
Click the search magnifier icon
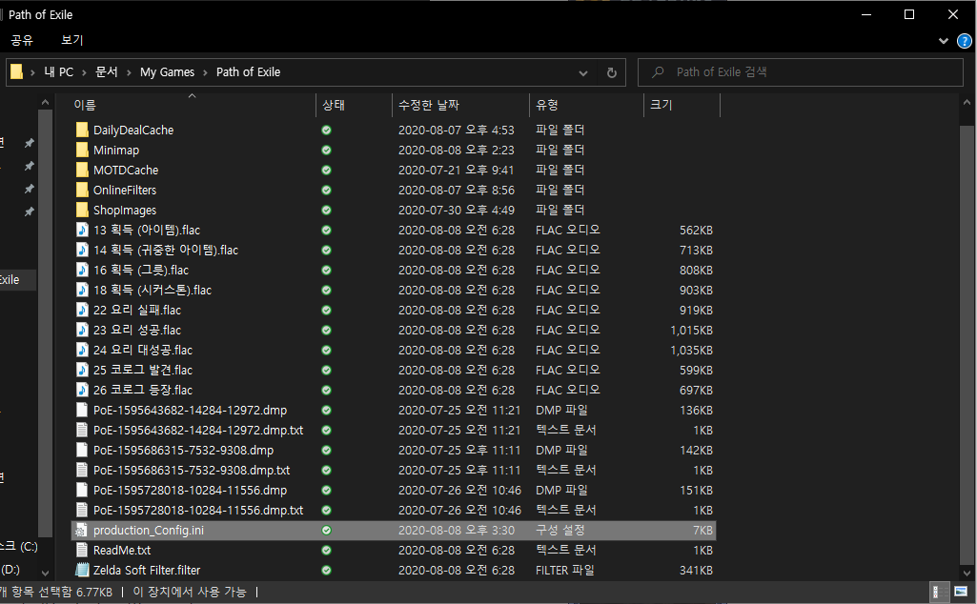point(658,72)
